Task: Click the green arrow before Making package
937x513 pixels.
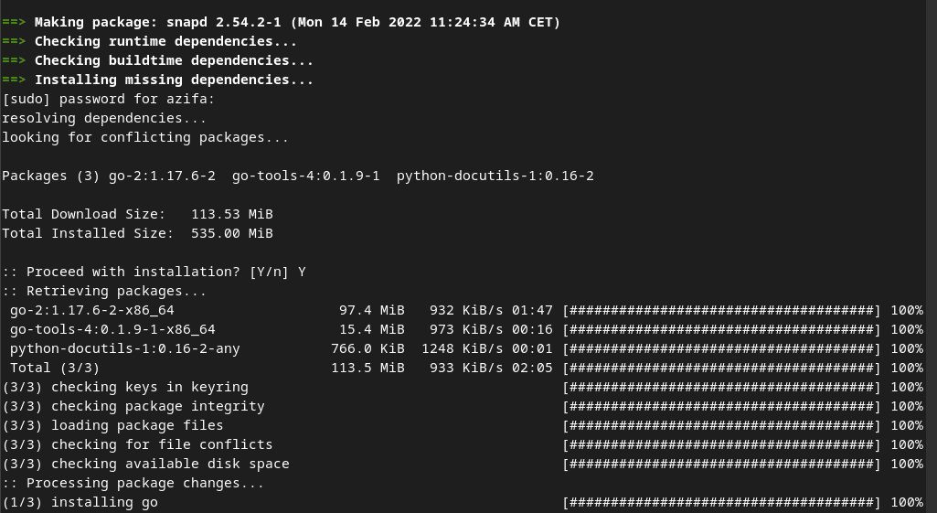Action: point(14,22)
